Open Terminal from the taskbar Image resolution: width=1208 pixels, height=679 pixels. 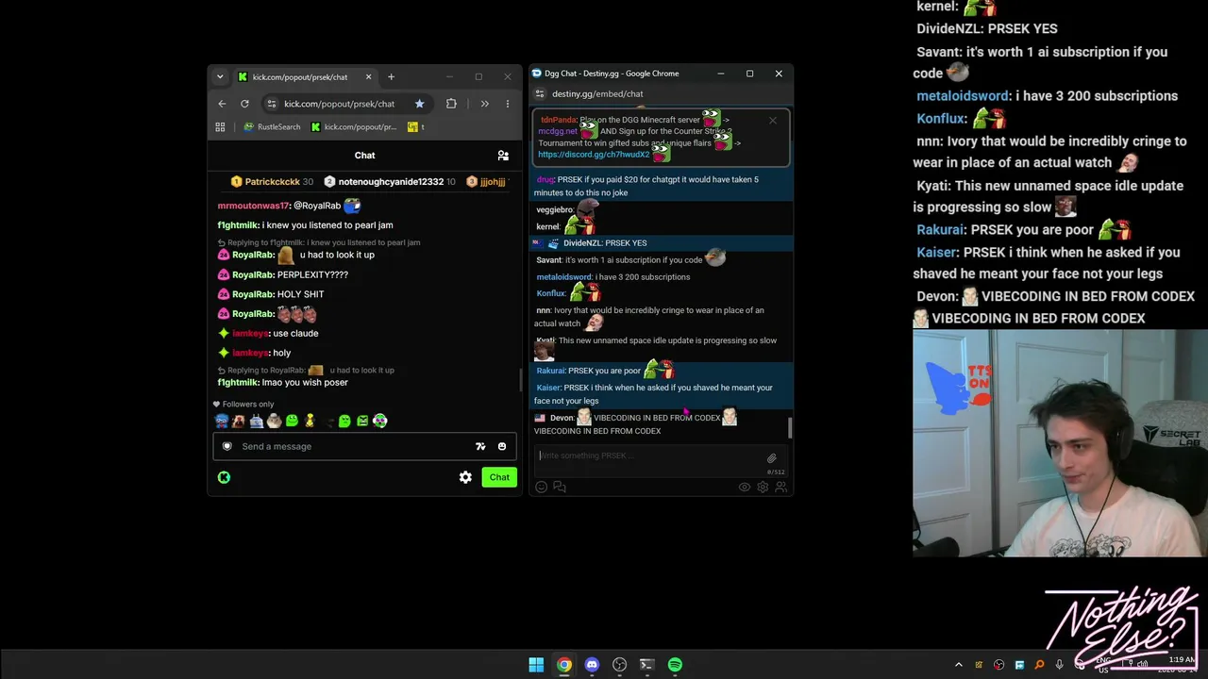[646, 665]
